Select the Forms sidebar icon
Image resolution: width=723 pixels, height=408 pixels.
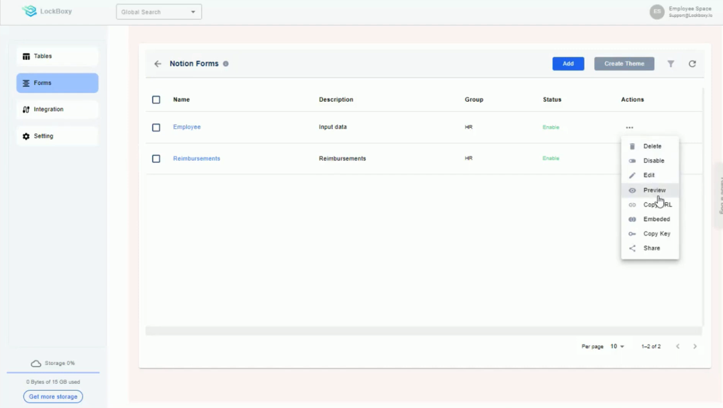tap(26, 83)
